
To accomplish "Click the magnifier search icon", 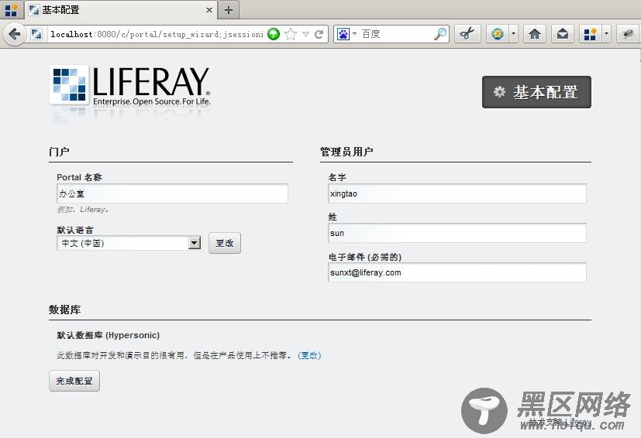I will coord(440,34).
